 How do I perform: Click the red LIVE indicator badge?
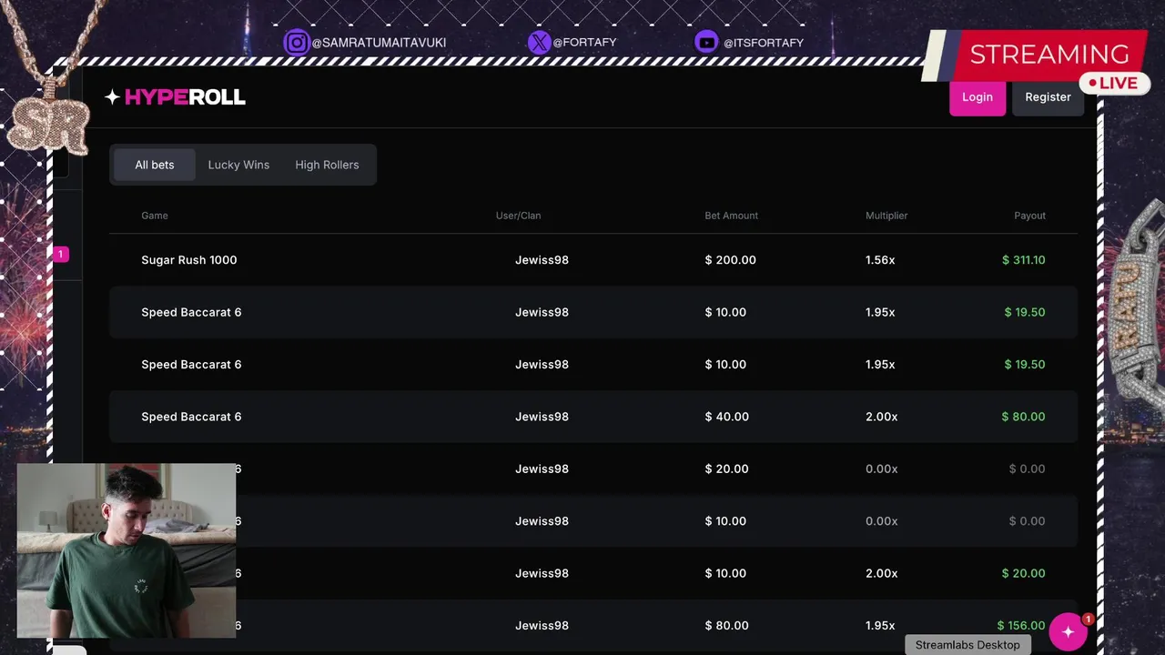(1113, 83)
